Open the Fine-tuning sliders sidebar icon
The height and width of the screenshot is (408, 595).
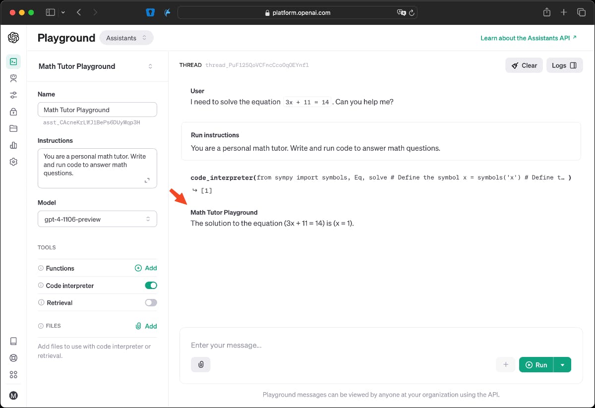(x=13, y=95)
